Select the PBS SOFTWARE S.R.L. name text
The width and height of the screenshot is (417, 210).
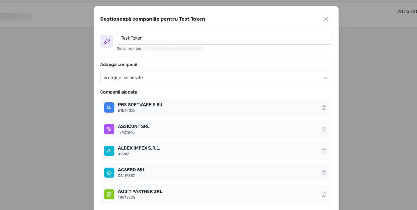click(x=141, y=105)
